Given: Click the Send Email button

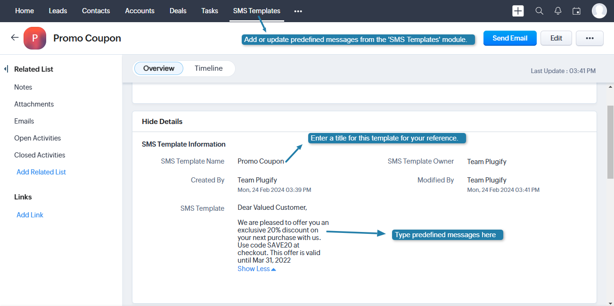Looking at the screenshot, I should click(509, 38).
